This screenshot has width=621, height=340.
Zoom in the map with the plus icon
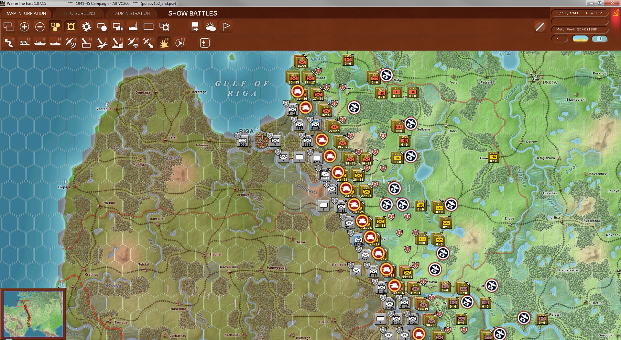click(x=24, y=27)
